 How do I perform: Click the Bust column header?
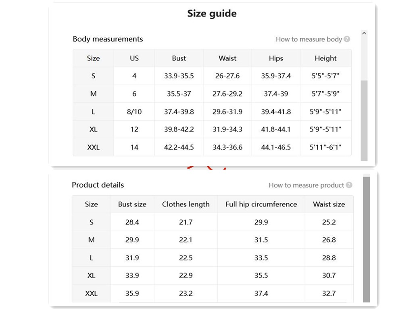click(179, 58)
